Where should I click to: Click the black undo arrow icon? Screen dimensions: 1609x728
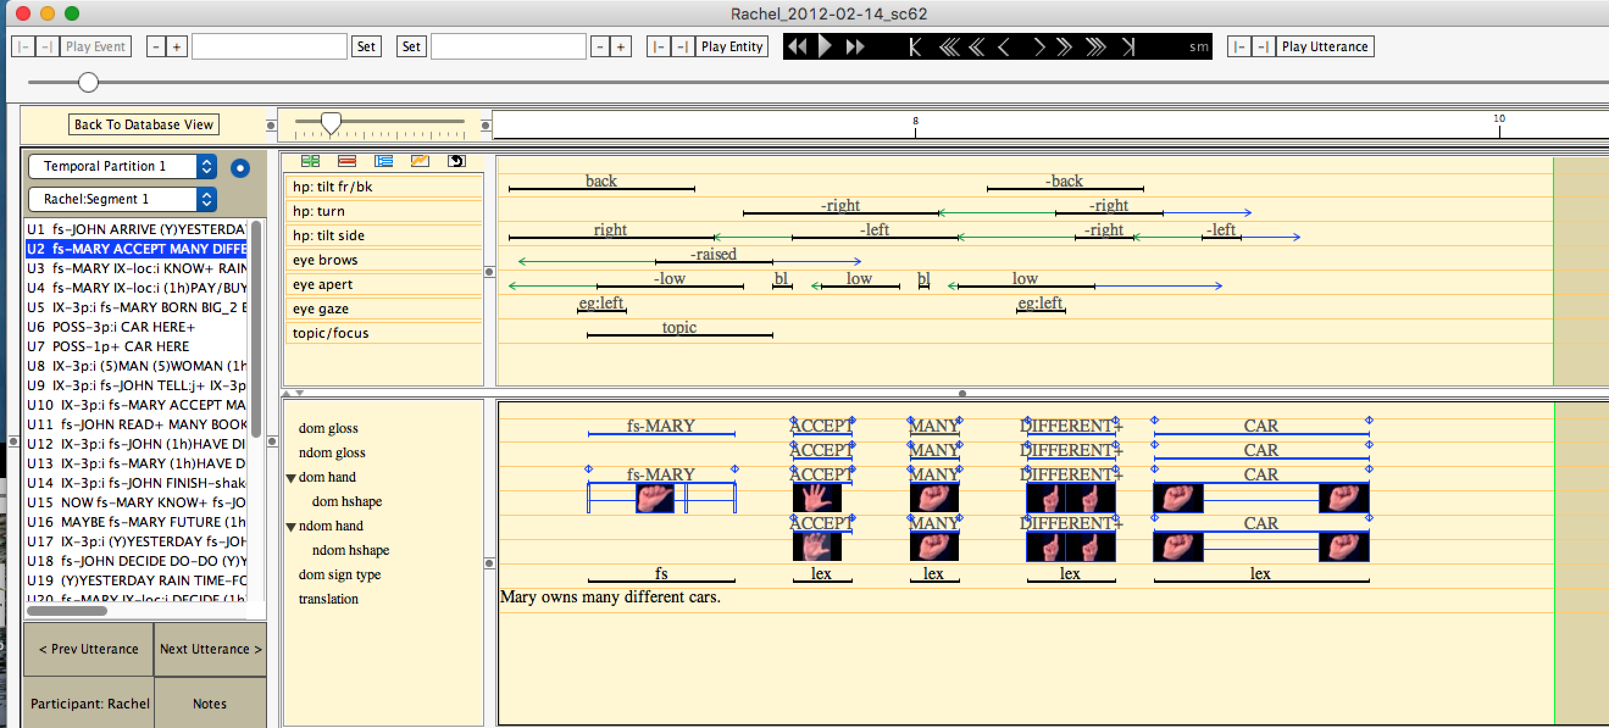pyautogui.click(x=457, y=161)
